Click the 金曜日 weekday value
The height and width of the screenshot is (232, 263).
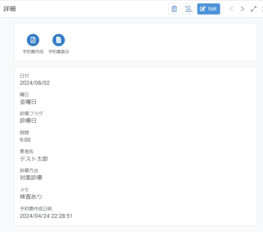tap(28, 102)
